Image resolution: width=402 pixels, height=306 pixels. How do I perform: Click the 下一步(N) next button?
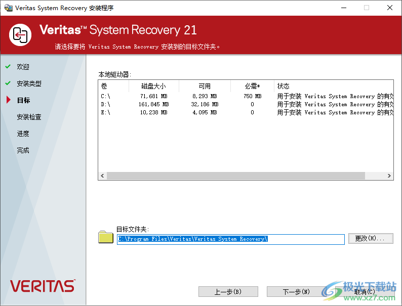pos(296,292)
